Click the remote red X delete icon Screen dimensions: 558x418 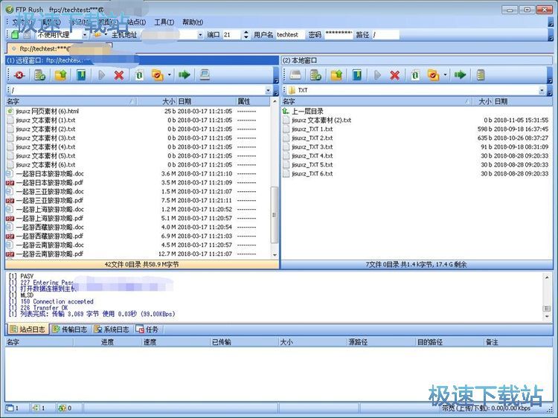(119, 75)
